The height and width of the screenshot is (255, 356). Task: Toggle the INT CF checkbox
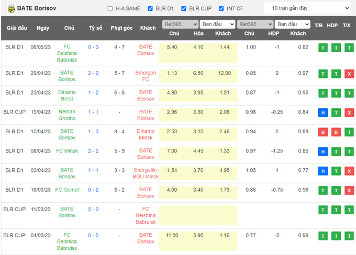pos(221,9)
